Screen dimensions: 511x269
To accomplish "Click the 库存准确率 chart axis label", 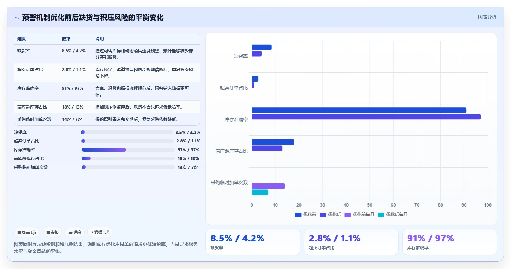I will [x=236, y=119].
